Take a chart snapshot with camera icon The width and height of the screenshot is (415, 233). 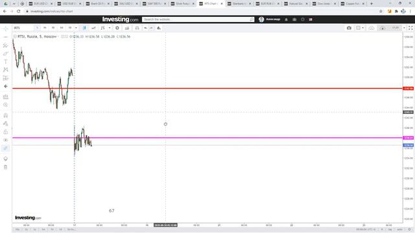(x=349, y=28)
